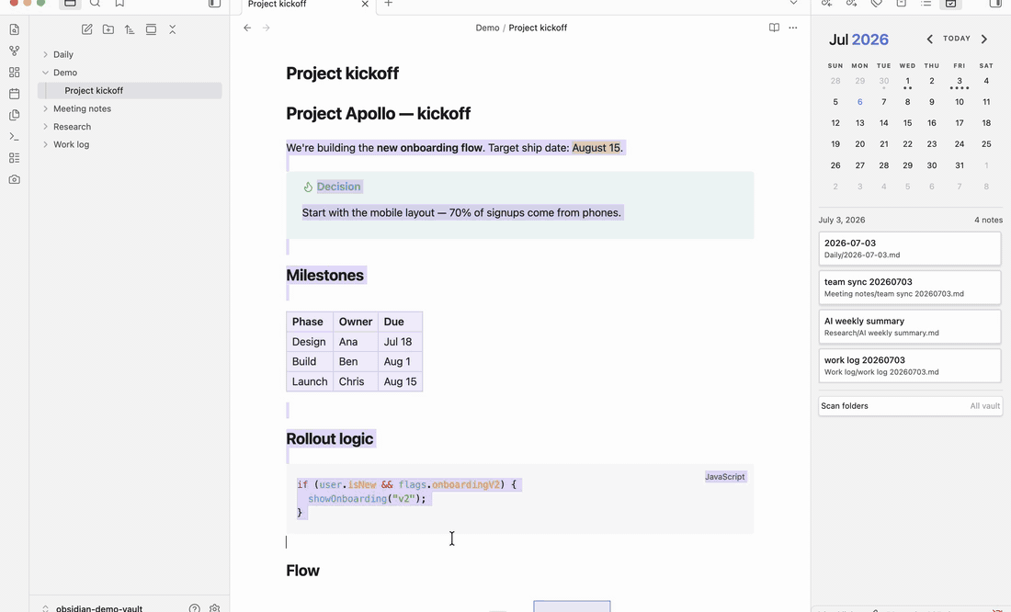Viewport: 1011px width, 612px height.
Task: Click the Decision callout title
Action: 338,187
